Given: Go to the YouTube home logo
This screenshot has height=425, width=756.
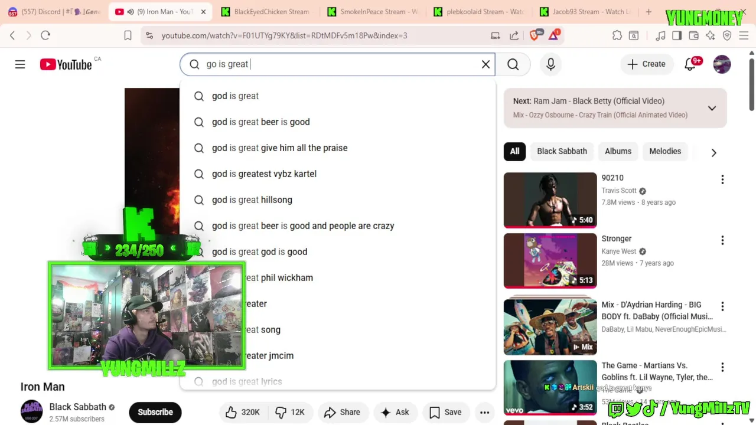Looking at the screenshot, I should pyautogui.click(x=66, y=64).
